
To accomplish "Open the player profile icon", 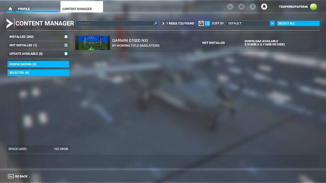I will pyautogui.click(x=253, y=7).
